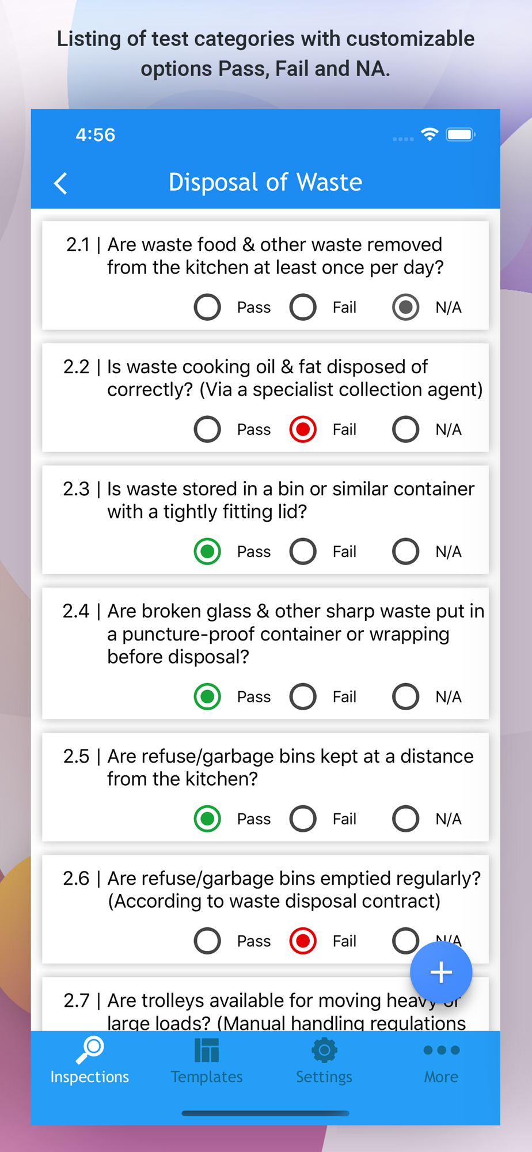This screenshot has height=1152, width=532.
Task: Tap the Wi-Fi status icon
Action: pos(429,134)
